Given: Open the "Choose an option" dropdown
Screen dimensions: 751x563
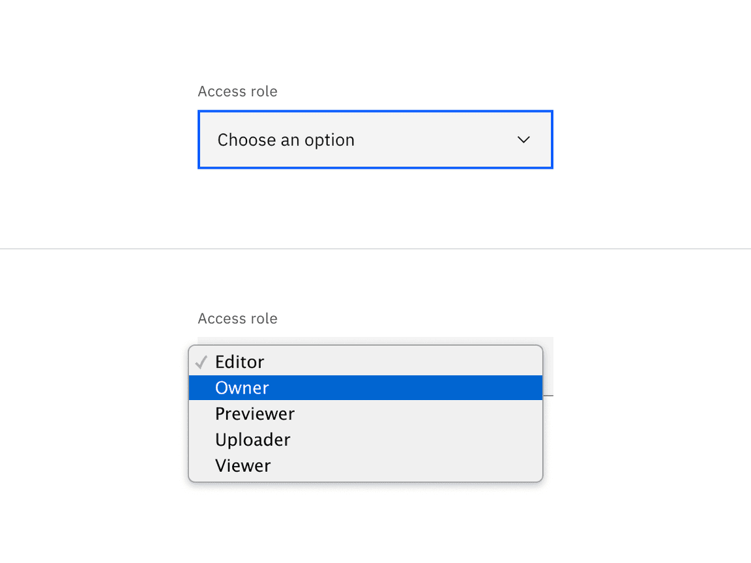Looking at the screenshot, I should [x=375, y=140].
